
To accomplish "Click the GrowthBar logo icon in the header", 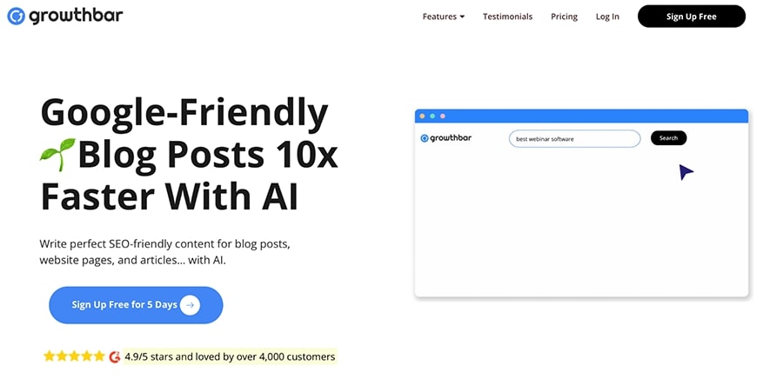I will click(16, 17).
